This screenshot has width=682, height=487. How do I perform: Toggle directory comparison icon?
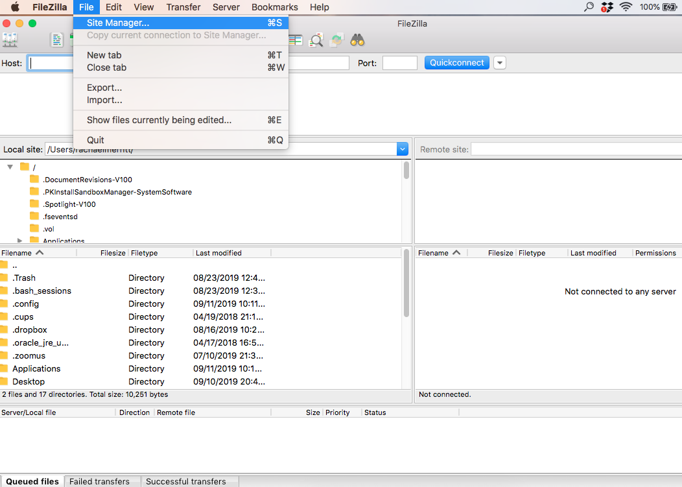(316, 40)
